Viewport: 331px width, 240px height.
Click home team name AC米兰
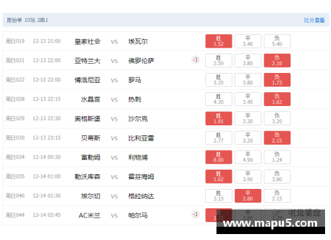click(x=89, y=215)
